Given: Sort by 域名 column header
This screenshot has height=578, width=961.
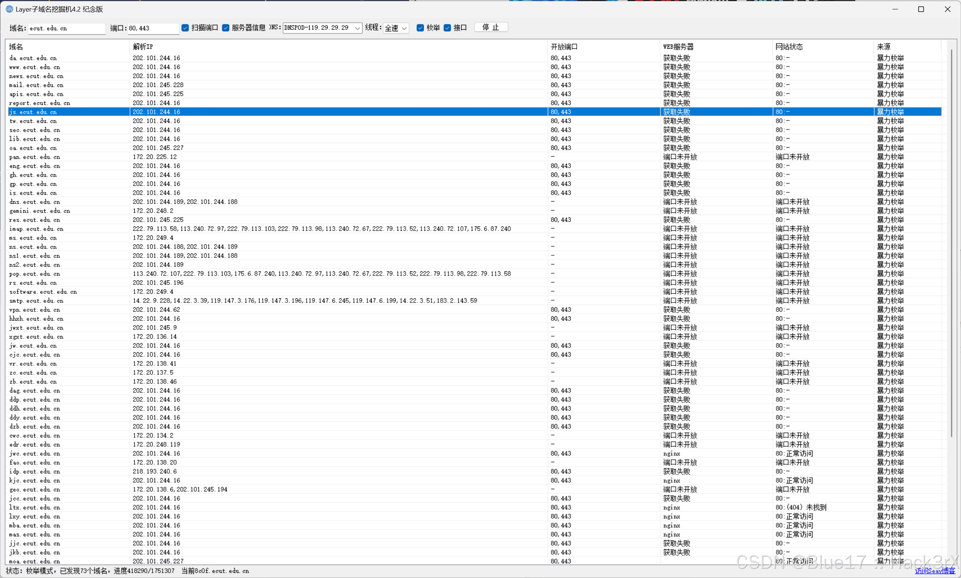Looking at the screenshot, I should [x=16, y=47].
